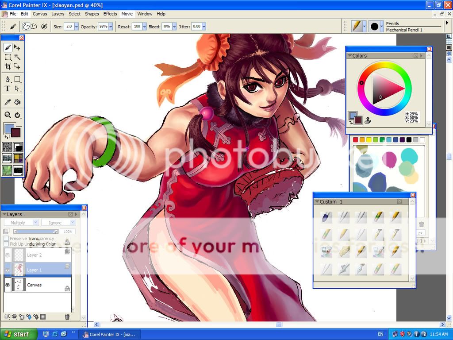
Task: Activate the Text tool
Action: [x=8, y=89]
